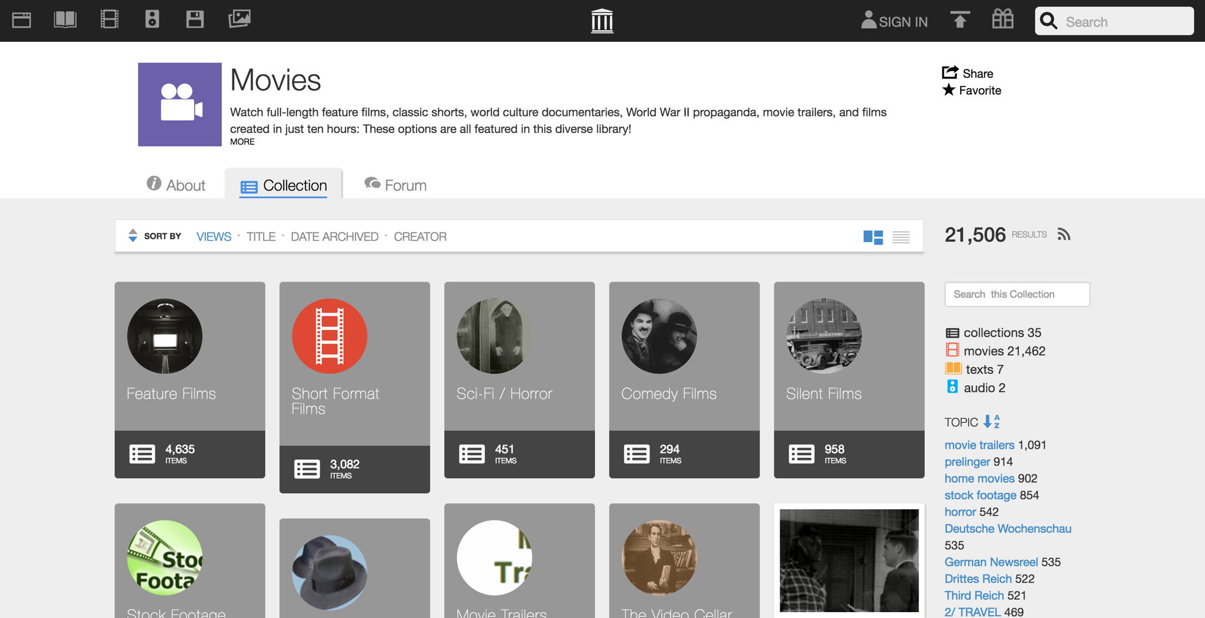The width and height of the screenshot is (1205, 618).
Task: Click the list icon beside 3,082 items
Action: 307,469
